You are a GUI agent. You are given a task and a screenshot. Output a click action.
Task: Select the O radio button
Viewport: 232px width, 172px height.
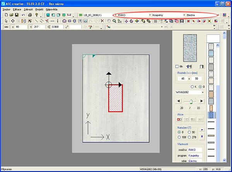pos(200,87)
